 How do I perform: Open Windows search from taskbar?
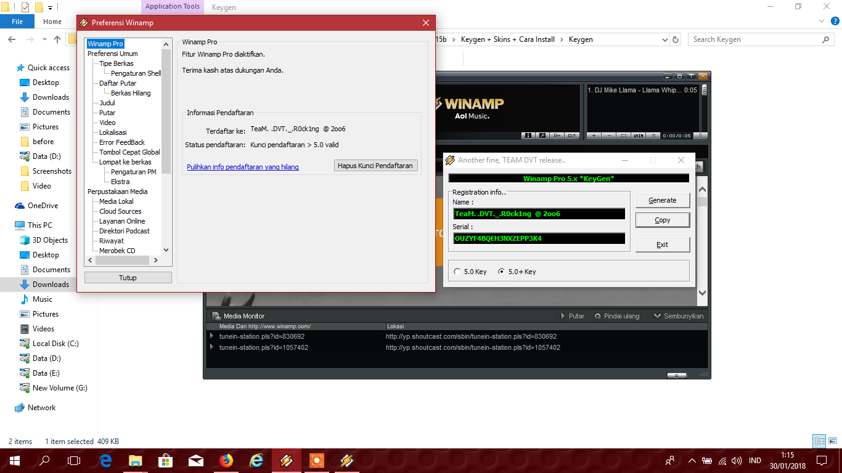(x=44, y=460)
